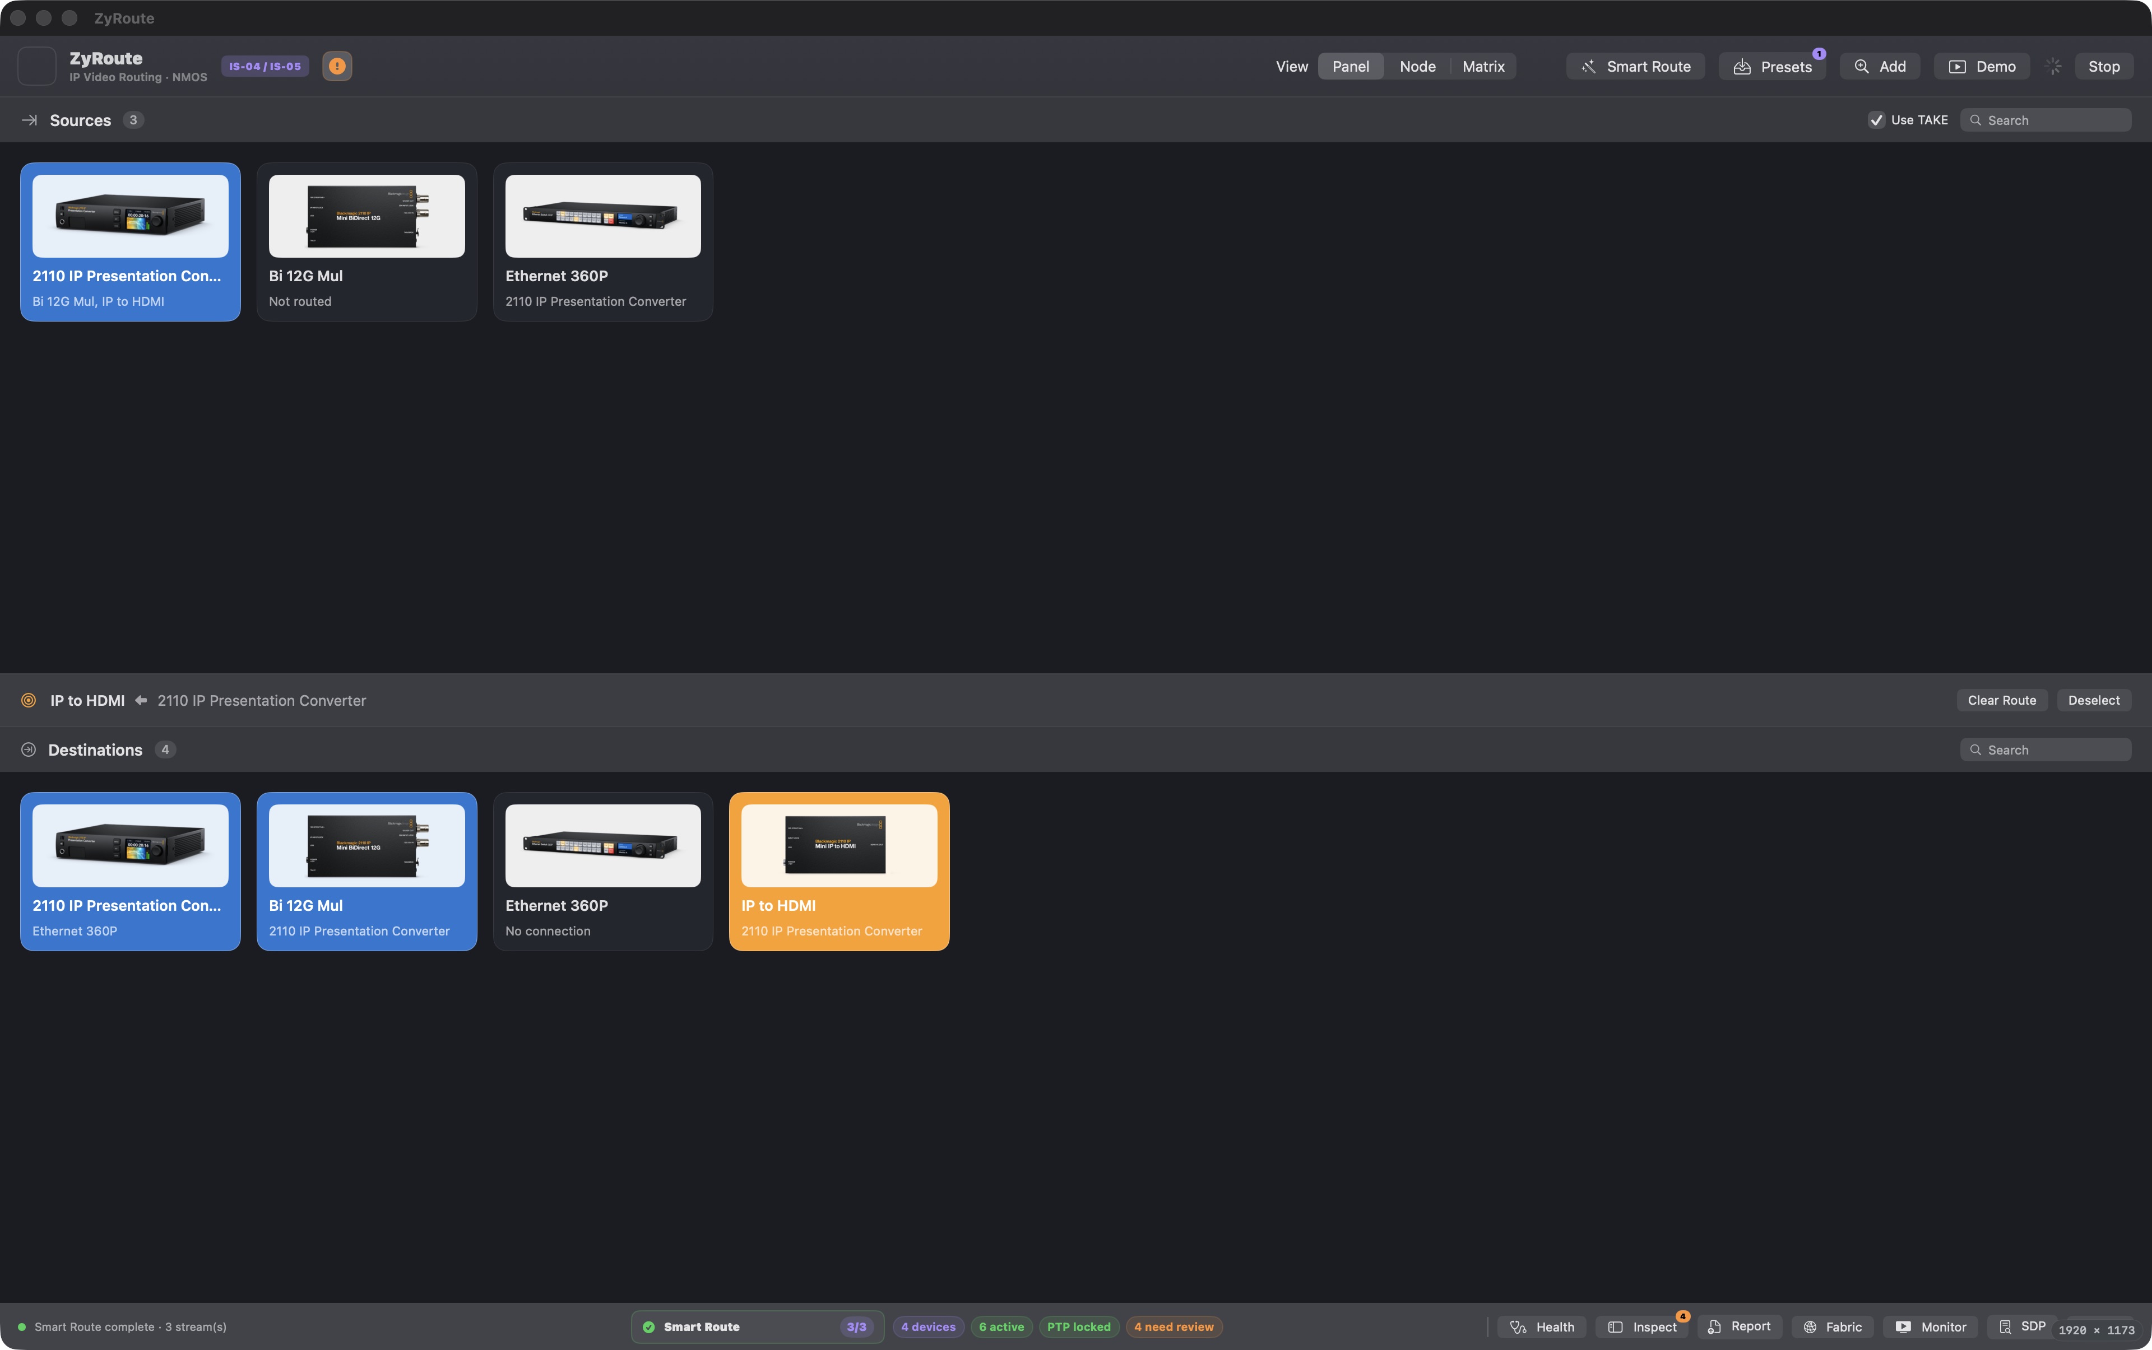This screenshot has width=2152, height=1350.
Task: Select the 2110 IP Presentation Converter source card
Action: coord(131,242)
